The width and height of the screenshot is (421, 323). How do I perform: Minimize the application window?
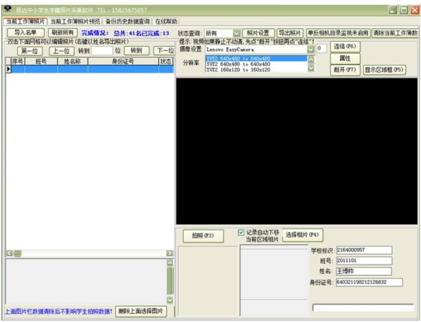[392, 10]
